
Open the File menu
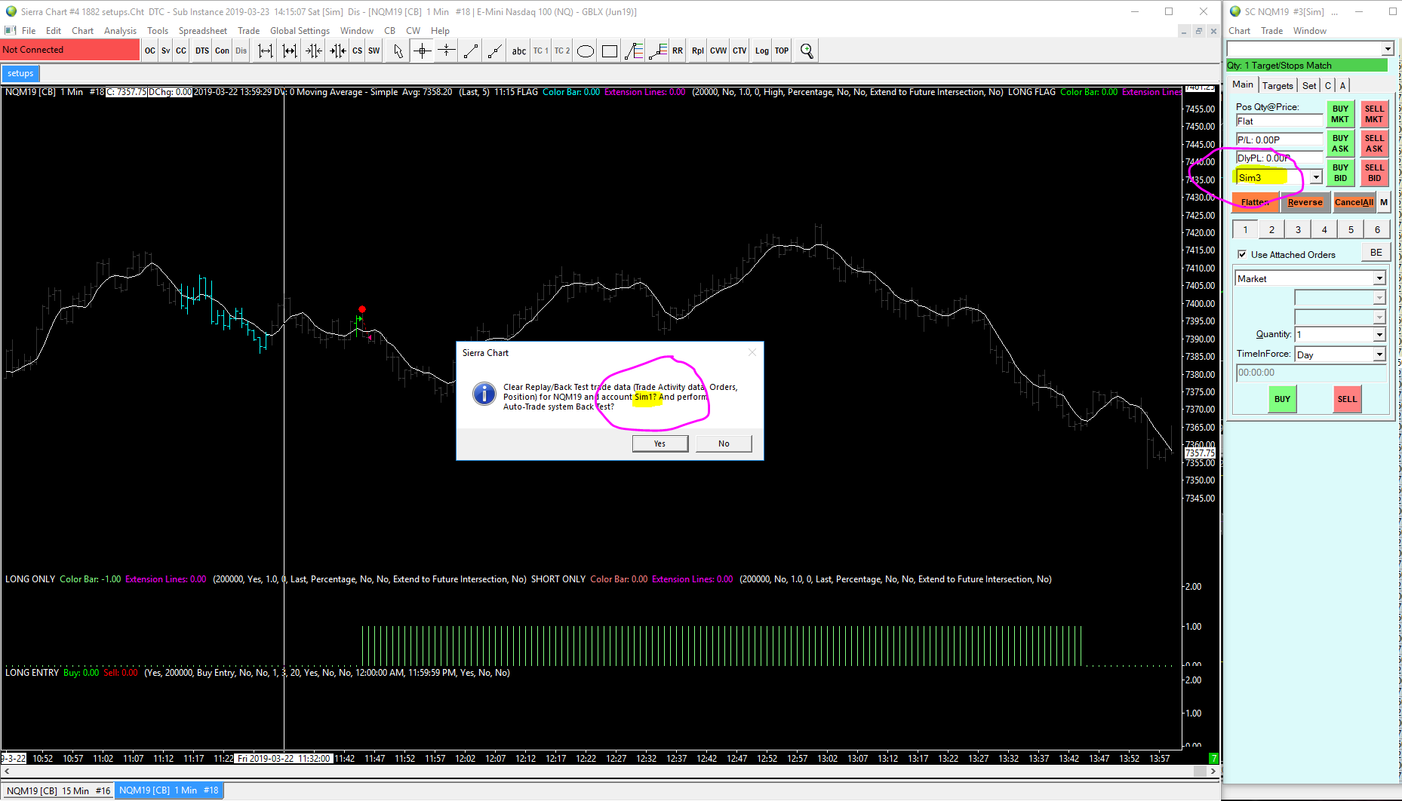(29, 31)
